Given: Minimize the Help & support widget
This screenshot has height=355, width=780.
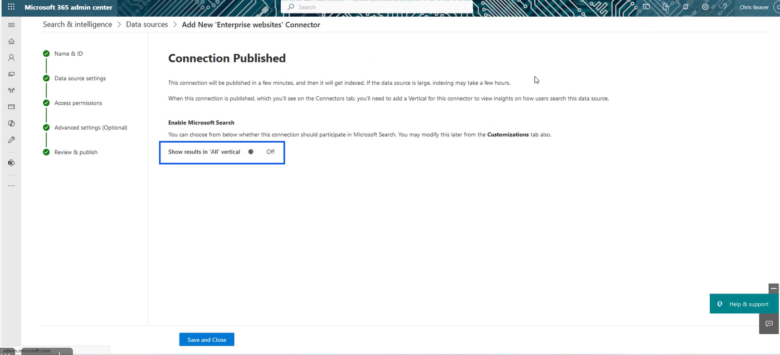Looking at the screenshot, I should pyautogui.click(x=774, y=288).
